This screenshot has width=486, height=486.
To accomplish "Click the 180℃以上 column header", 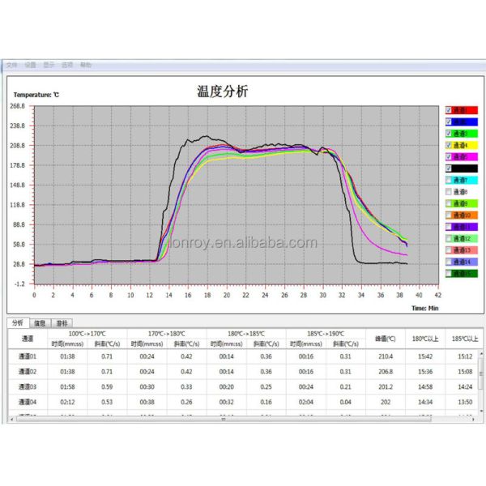I will click(x=425, y=339).
